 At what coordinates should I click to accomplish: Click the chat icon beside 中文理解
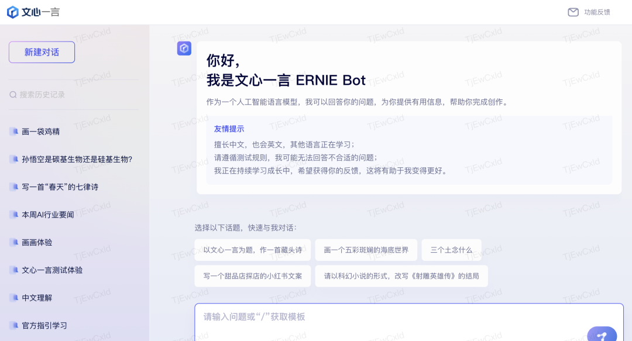(14, 298)
